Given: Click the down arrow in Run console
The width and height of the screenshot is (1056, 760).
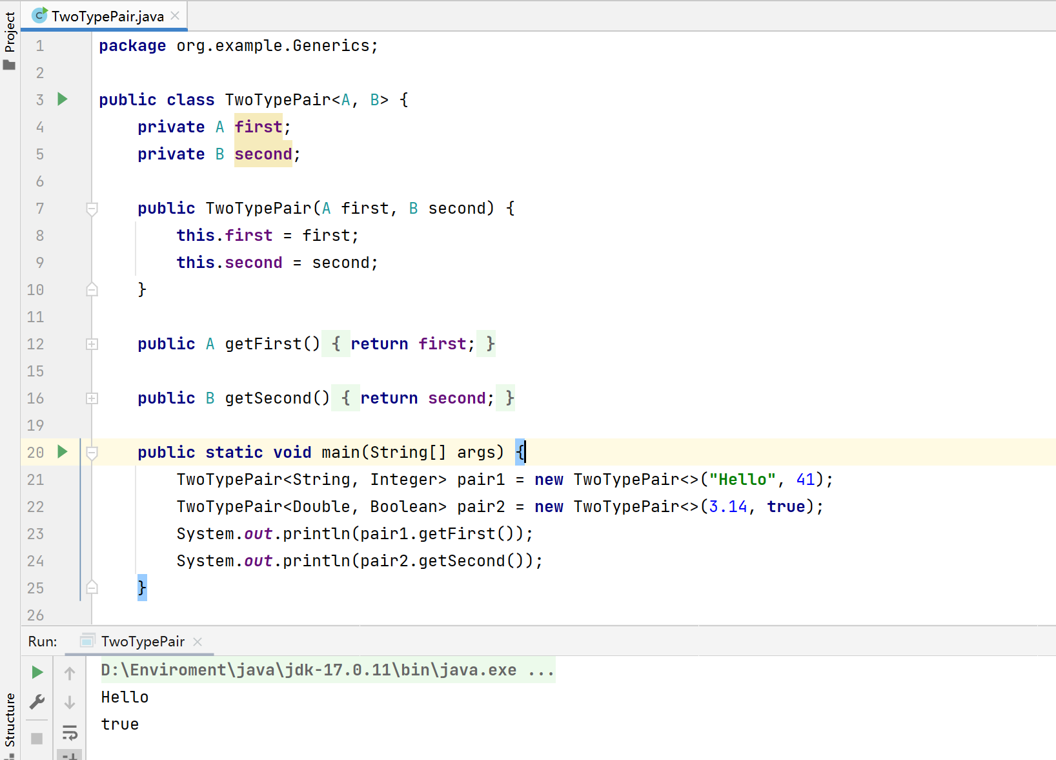Looking at the screenshot, I should pyautogui.click(x=70, y=703).
